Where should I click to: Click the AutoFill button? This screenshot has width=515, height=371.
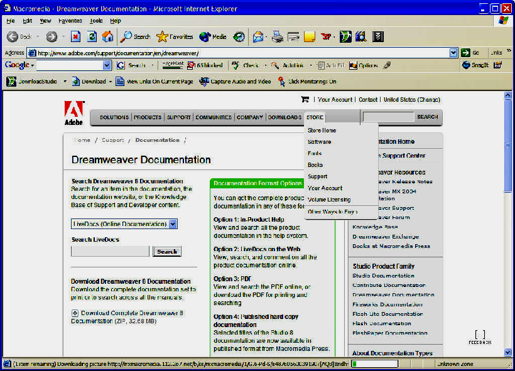click(x=330, y=65)
